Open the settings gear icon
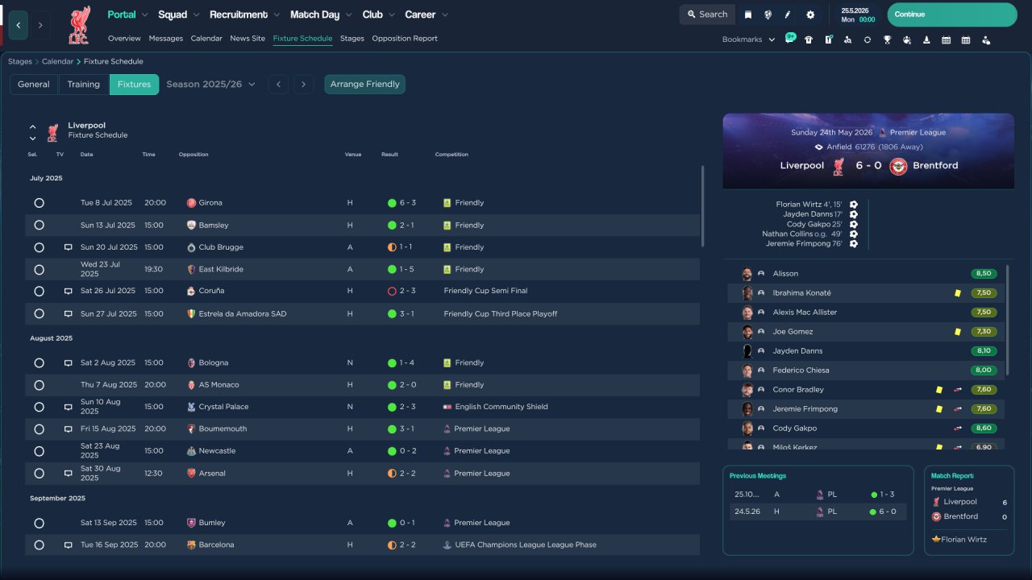Screen dimensions: 1032x580 point(810,14)
